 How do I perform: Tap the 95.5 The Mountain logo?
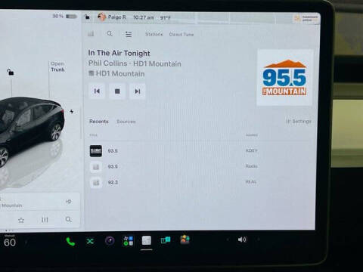285,77
